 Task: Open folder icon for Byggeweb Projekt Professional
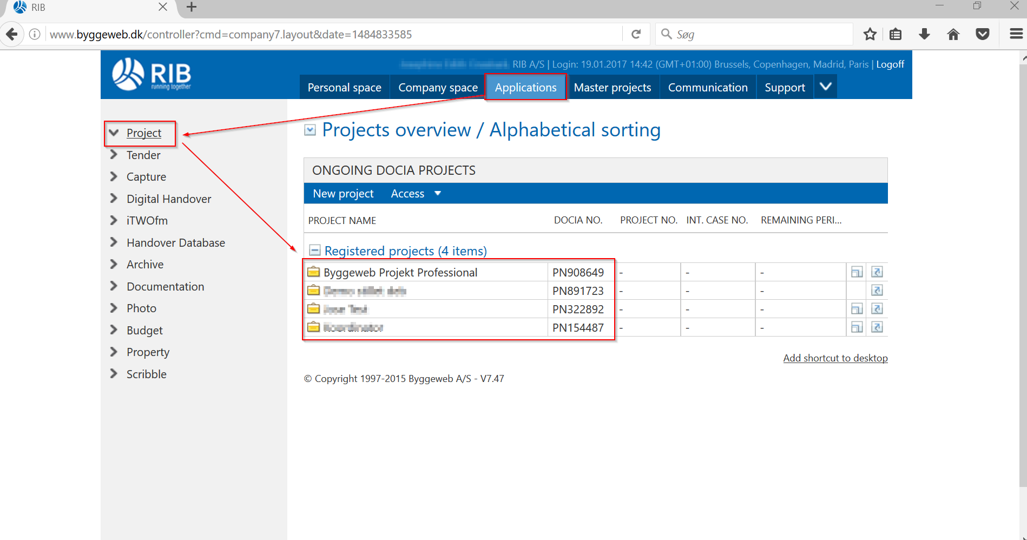(313, 272)
